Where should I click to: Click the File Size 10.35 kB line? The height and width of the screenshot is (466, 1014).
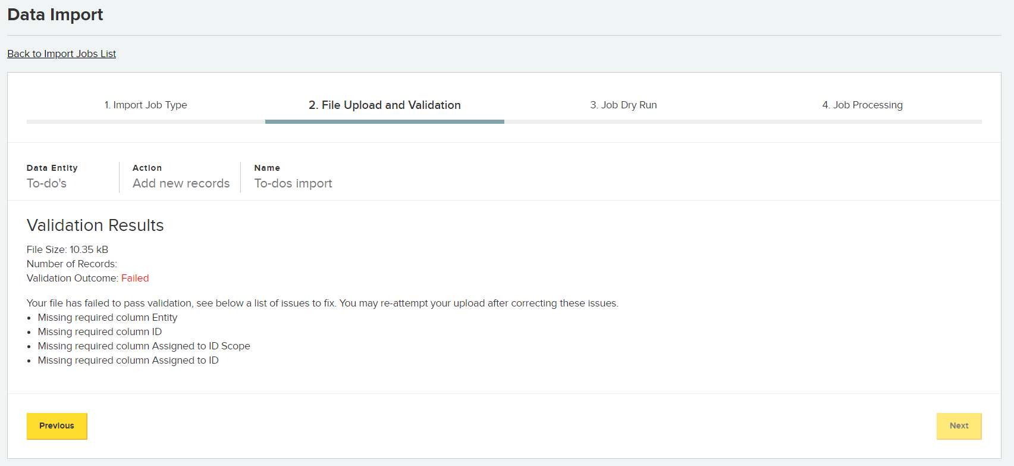(67, 249)
